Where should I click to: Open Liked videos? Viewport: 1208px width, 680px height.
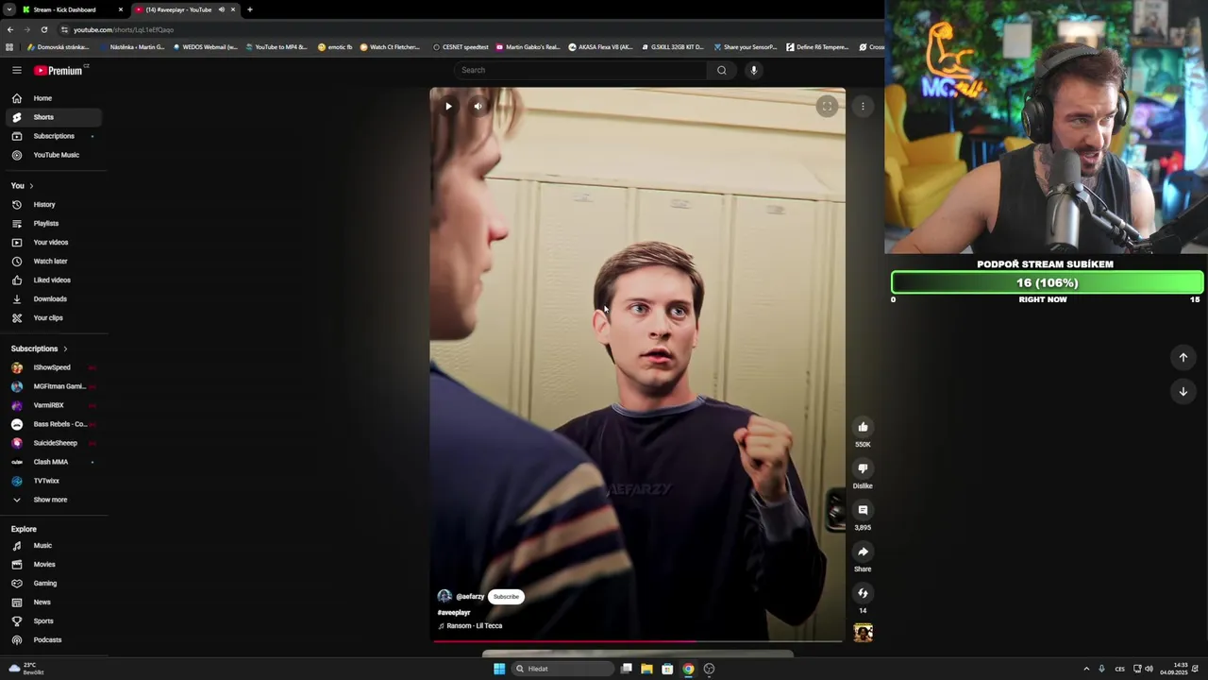click(52, 280)
